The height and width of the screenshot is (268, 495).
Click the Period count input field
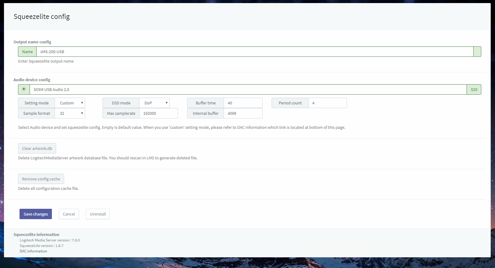click(327, 103)
